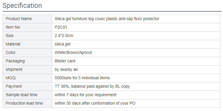Viewport: 223px width, 111px height.
Task: Click the White/Brown/Apricot color value
Action: pos(73,52)
